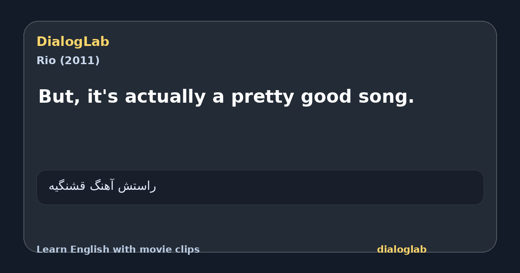Tap the word "it's" in the subtitle
Viewport: 520px width, 273px height.
pos(103,97)
